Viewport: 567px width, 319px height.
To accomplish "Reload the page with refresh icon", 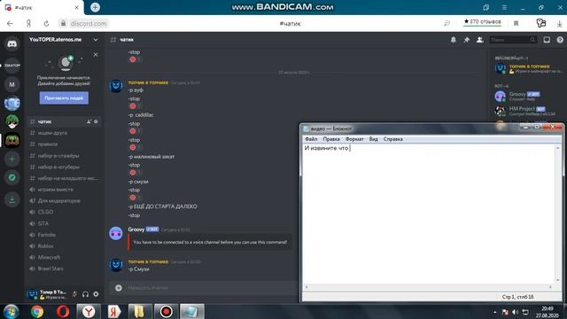I will tap(46, 24).
